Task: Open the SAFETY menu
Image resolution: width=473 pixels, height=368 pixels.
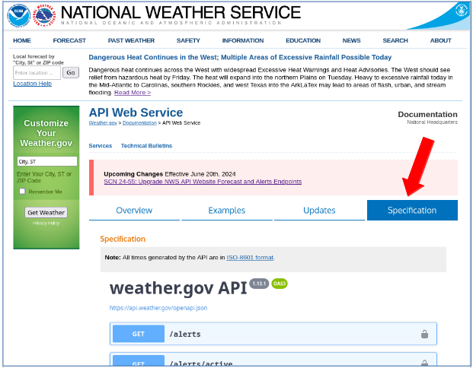Action: pyautogui.click(x=188, y=40)
